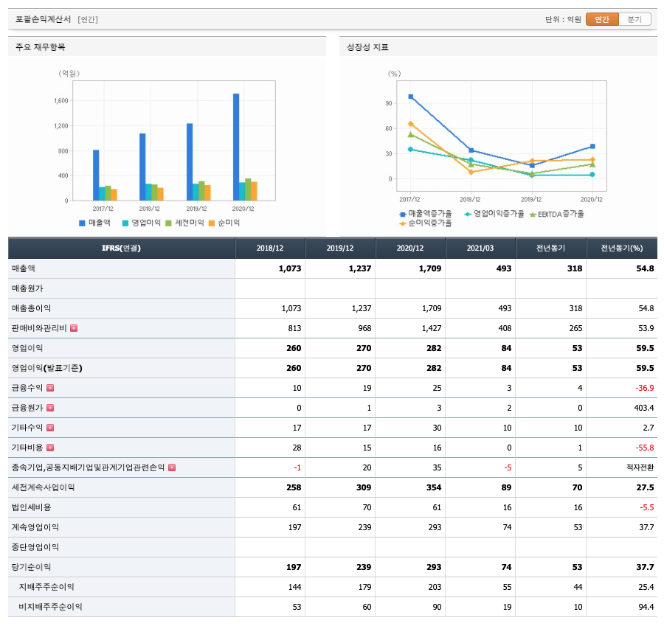
Task: Click the 354 세전계속사업이익 2020/12 value
Action: pos(434,487)
